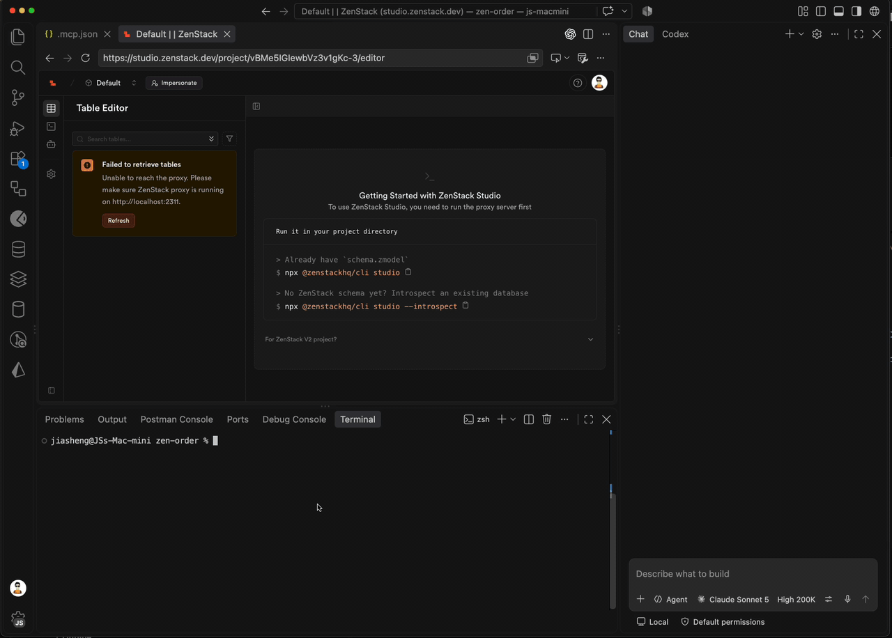Image resolution: width=892 pixels, height=638 pixels.
Task: Open the ZenStack Studio settings gear
Action: [51, 174]
